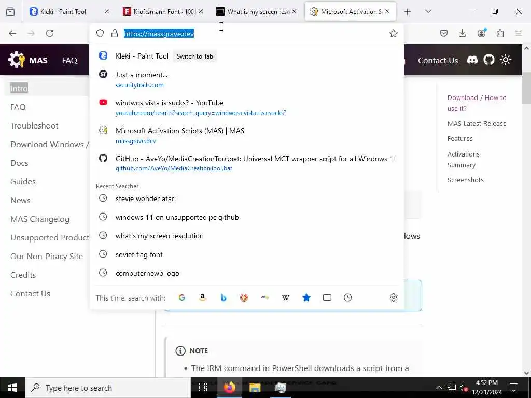Open tracking protection shield icon
This screenshot has height=398, width=531.
tap(100, 33)
